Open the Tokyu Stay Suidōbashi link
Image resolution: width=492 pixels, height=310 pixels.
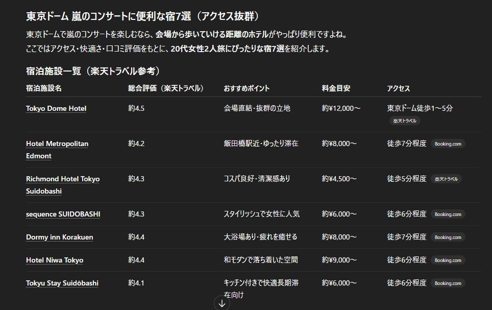pyautogui.click(x=62, y=283)
